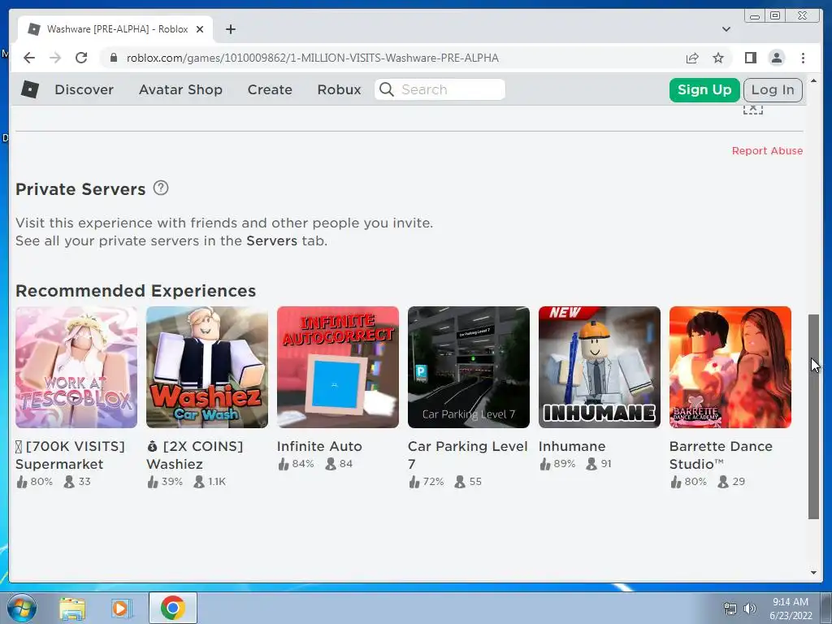Click the share page icon in address bar
This screenshot has height=624, width=832.
coord(692,58)
